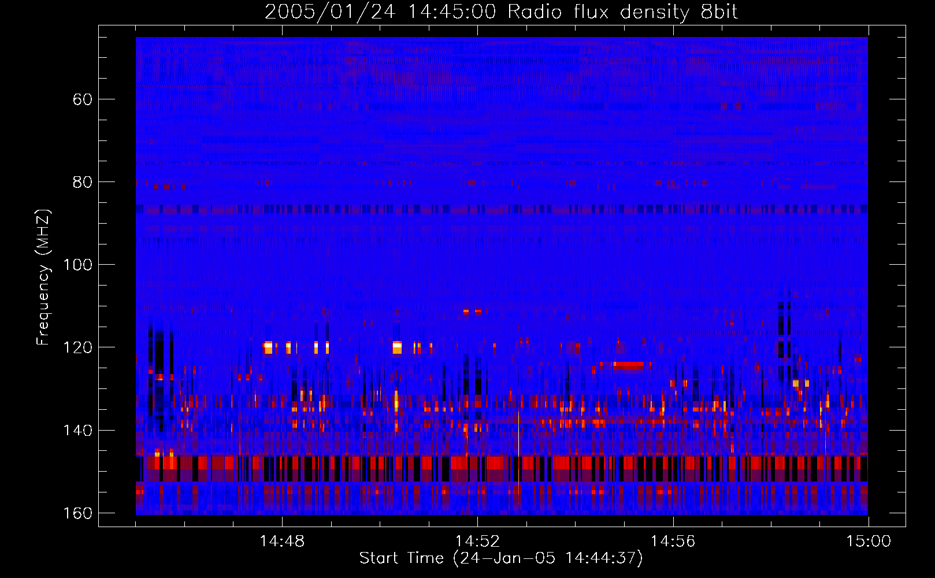935x578 pixels.
Task: Click the '120' frequency tick label
Action: pyautogui.click(x=77, y=347)
